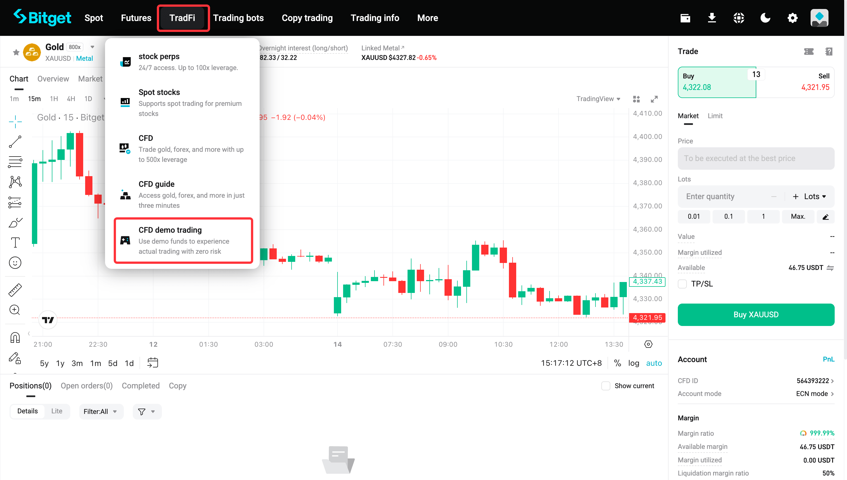Screen dimensions: 847x480
Task: Switch to the Limit order tab
Action: 715,116
